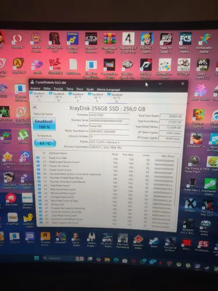Viewport: 218px width, 291px height.
Task: Open the Tema menu
Action: pyautogui.click(x=70, y=89)
